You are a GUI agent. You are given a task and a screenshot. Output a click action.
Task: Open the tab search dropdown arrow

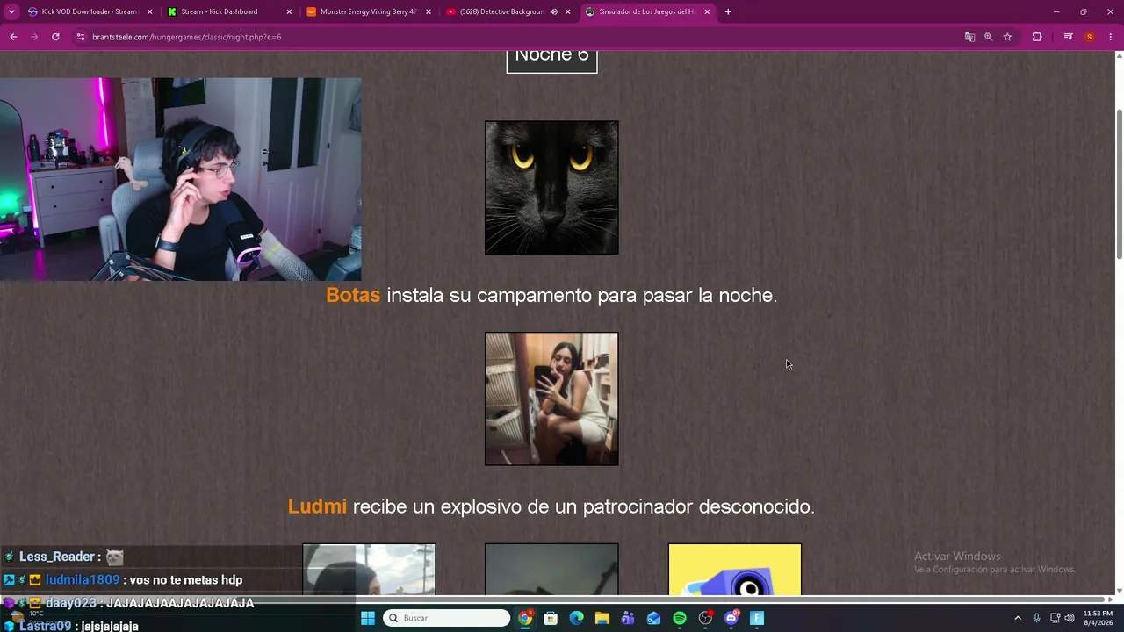(x=11, y=11)
